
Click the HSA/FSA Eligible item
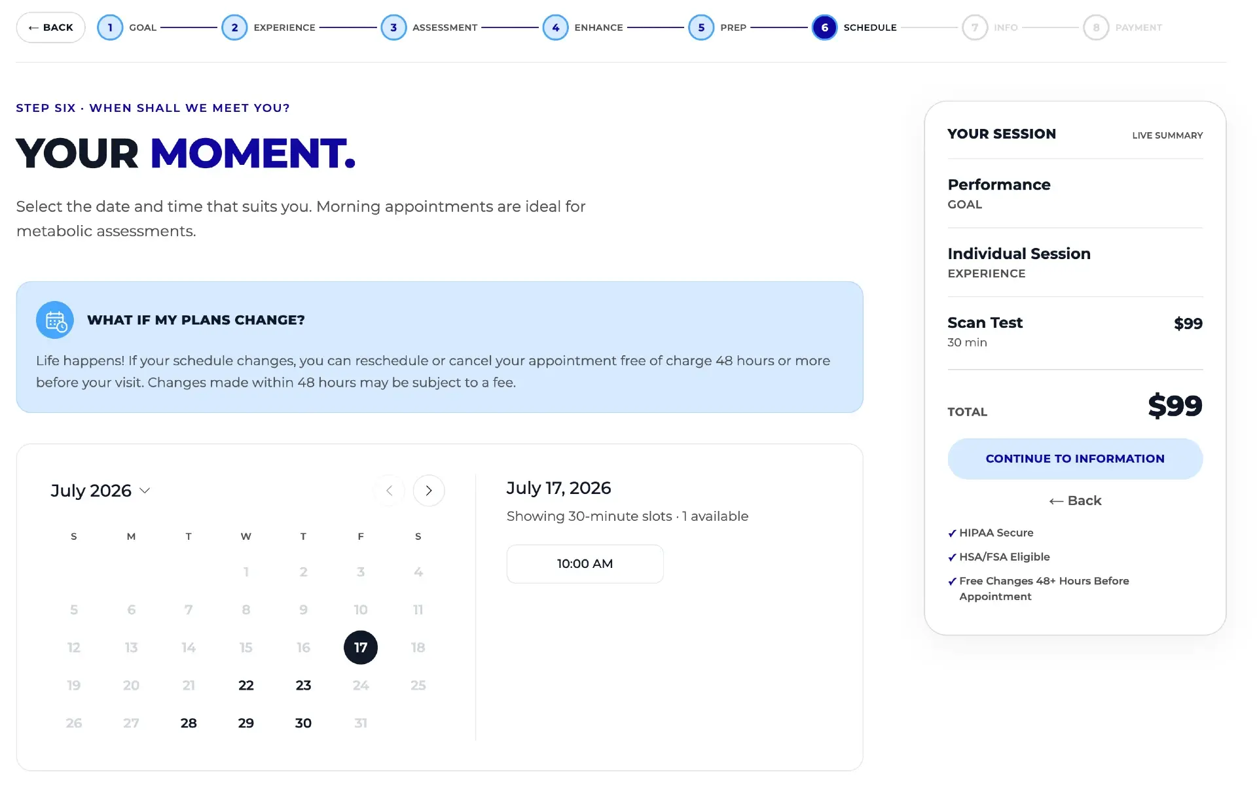pos(999,557)
